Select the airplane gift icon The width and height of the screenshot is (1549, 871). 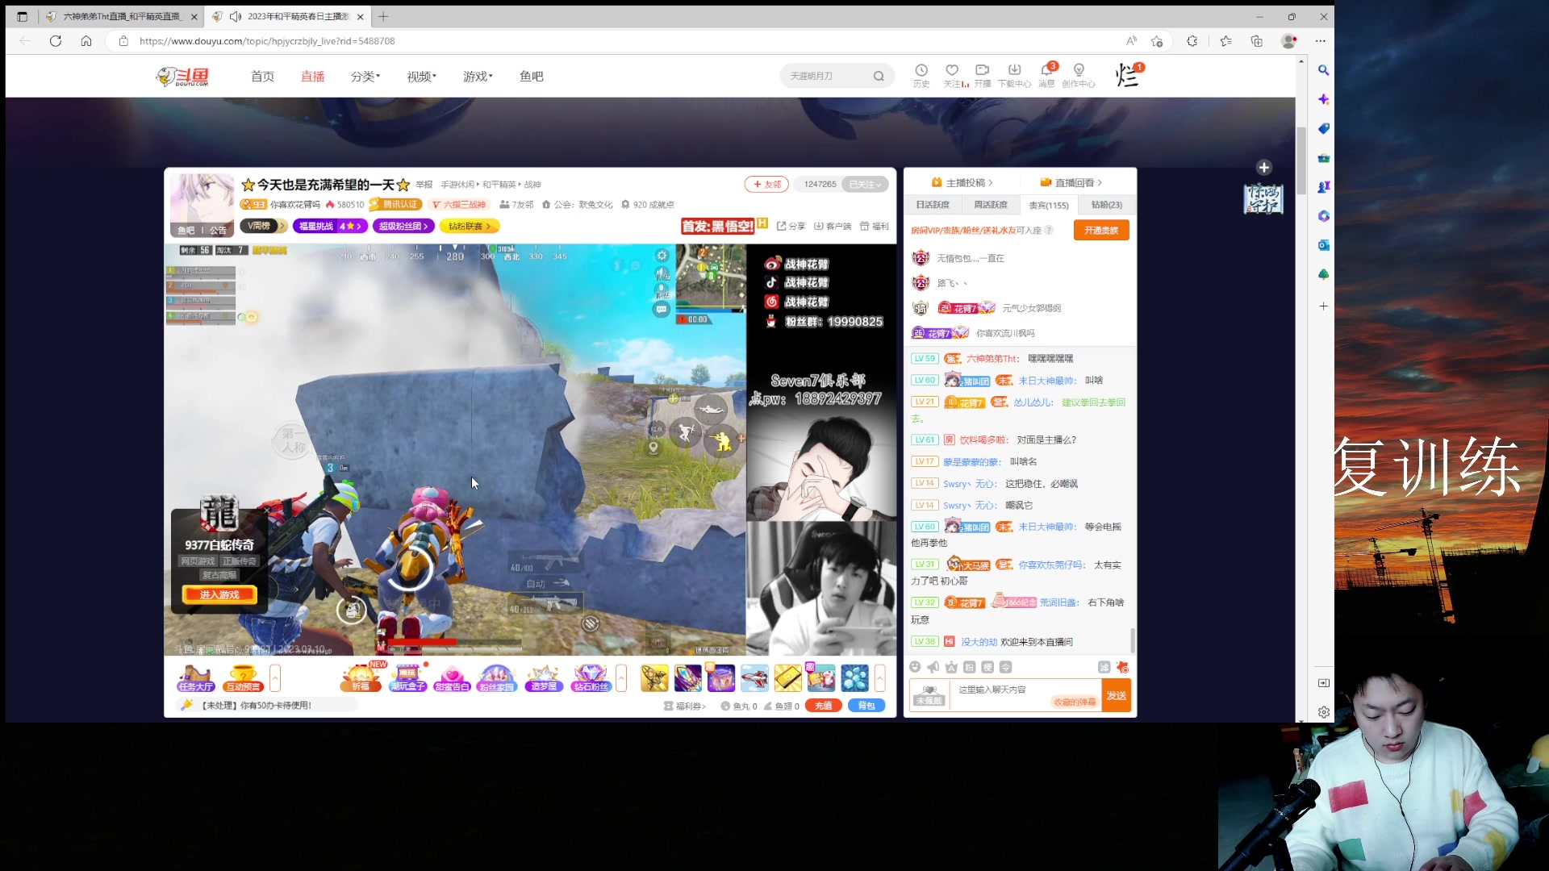754,678
